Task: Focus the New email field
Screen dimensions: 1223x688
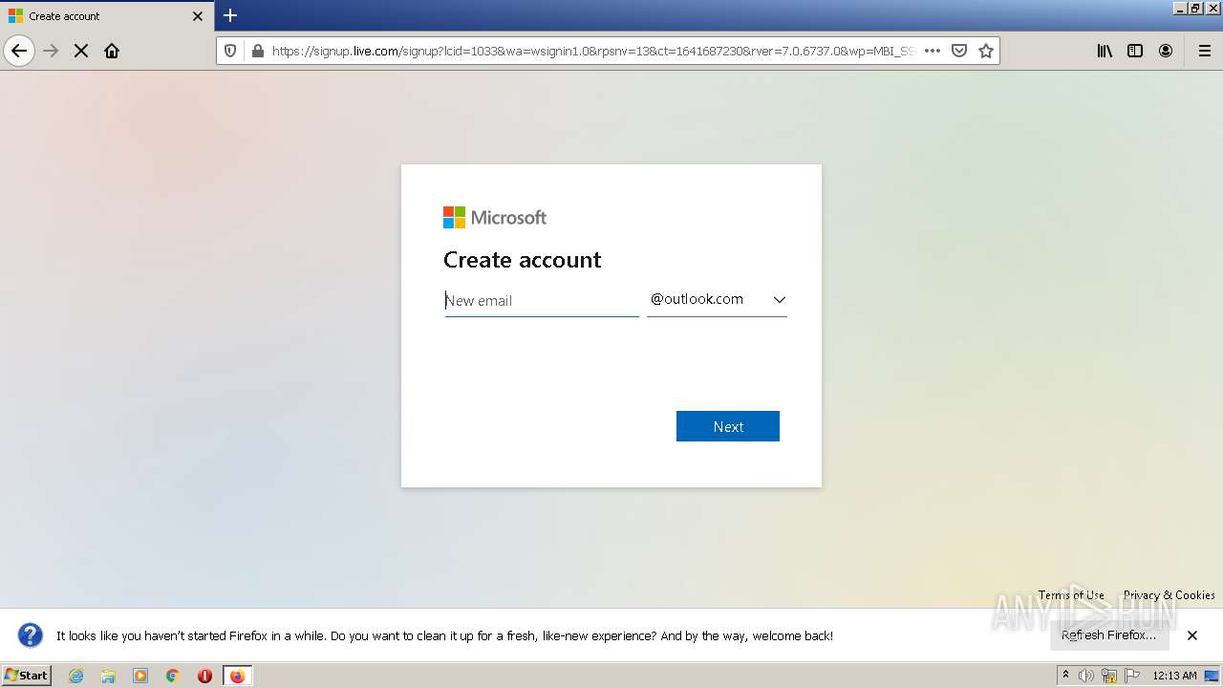Action: coord(541,300)
